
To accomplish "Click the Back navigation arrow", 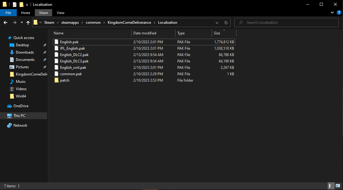I will [5, 23].
